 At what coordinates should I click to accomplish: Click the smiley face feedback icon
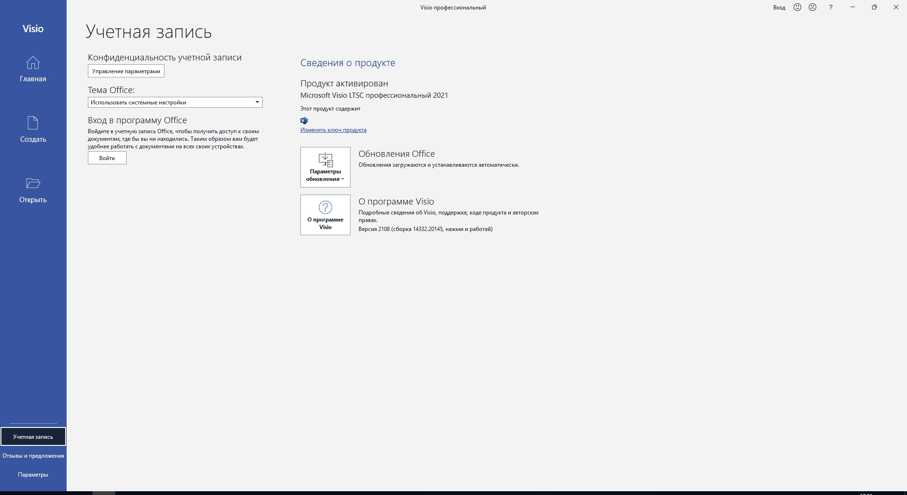(797, 7)
